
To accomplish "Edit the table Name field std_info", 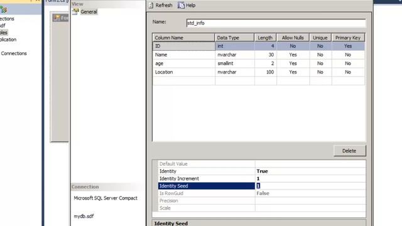I will (276, 23).
